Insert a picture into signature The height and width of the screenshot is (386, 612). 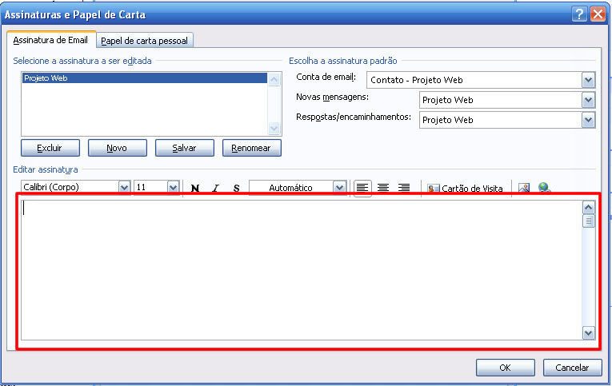coord(524,188)
